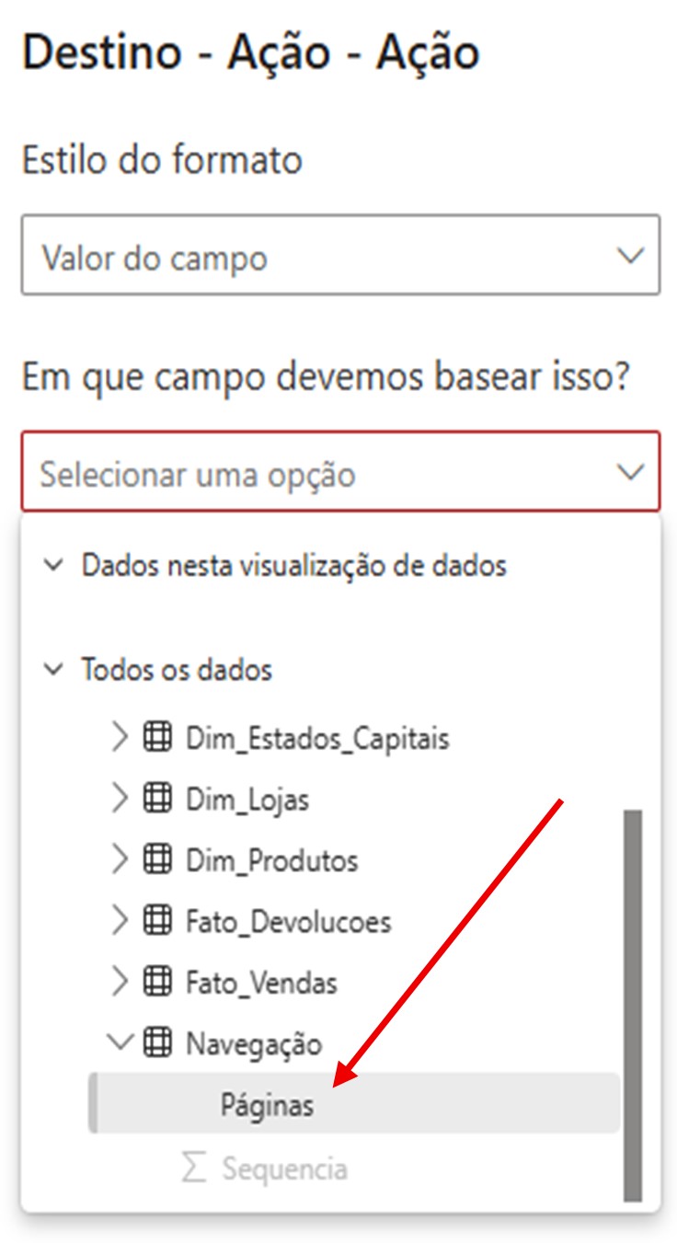
Task: Click the Dim_Produtos table icon
Action: [158, 860]
